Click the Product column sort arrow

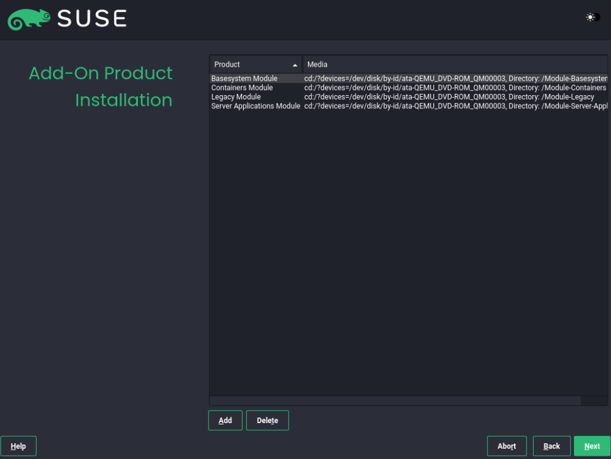coord(295,65)
